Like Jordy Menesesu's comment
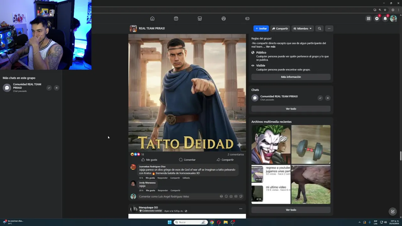Screen dimensions: 402x226 pos(150,191)
